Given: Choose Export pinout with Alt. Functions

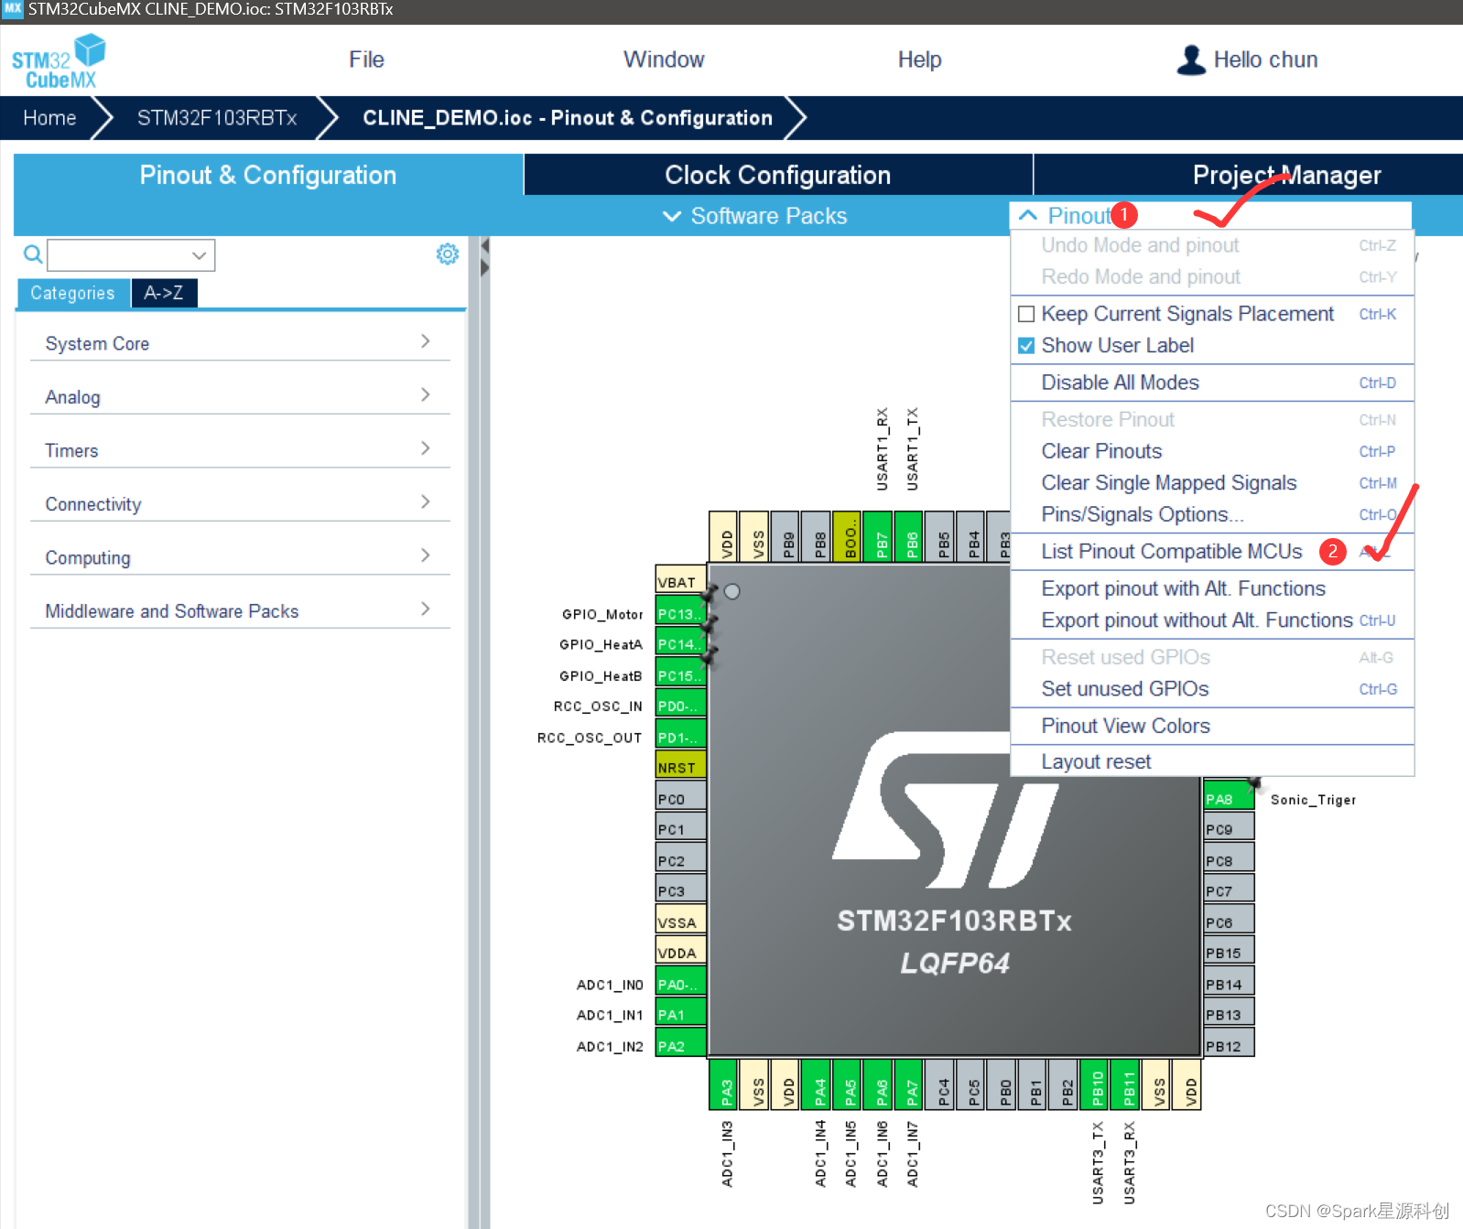Looking at the screenshot, I should (x=1212, y=588).
